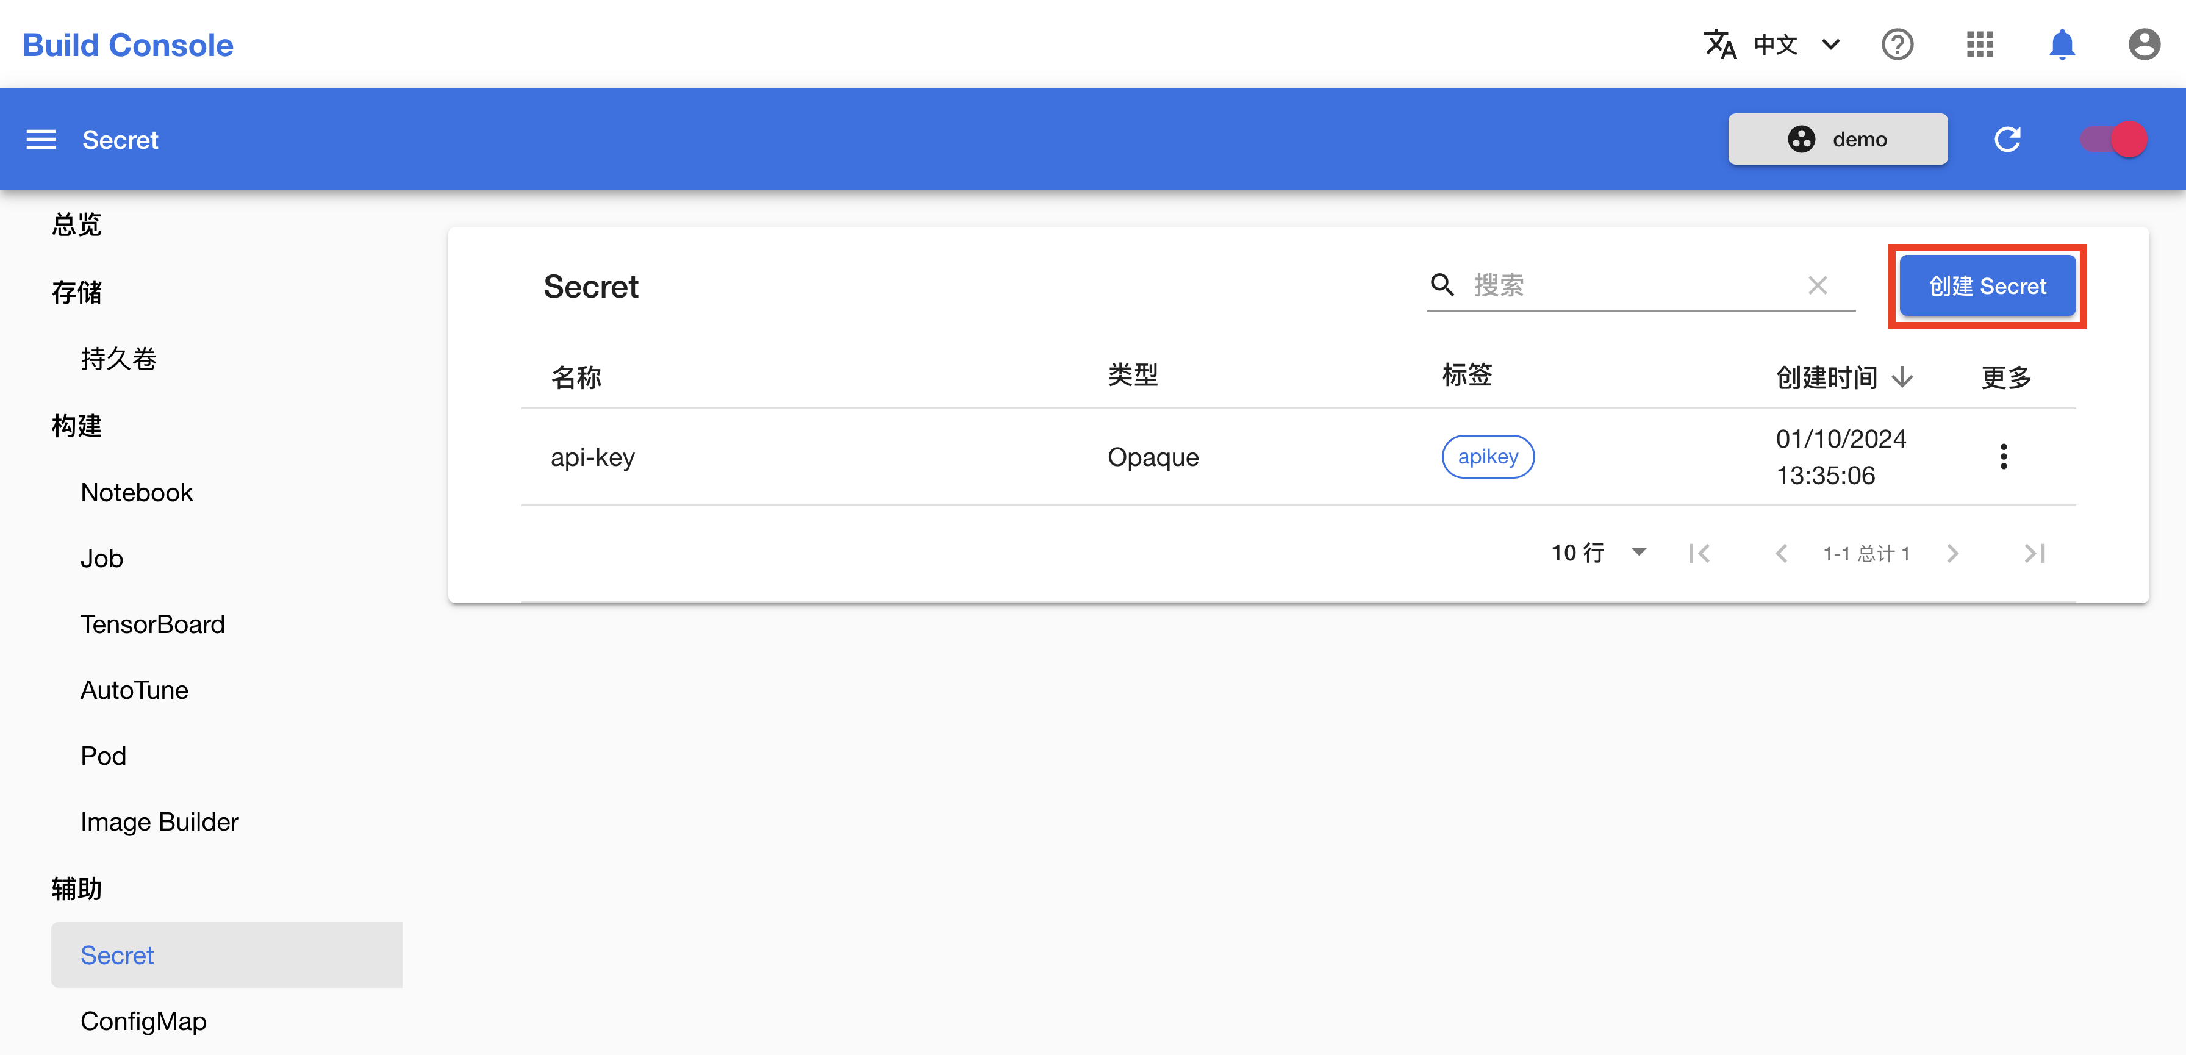Open the user account profile icon
This screenshot has height=1055, width=2186.
[2145, 44]
